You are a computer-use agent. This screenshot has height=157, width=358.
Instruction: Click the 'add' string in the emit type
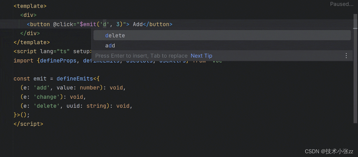coord(42,88)
